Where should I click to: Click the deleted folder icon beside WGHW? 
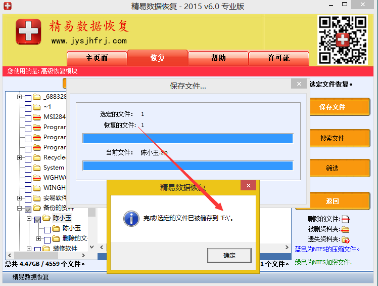pyautogui.click(x=37, y=178)
